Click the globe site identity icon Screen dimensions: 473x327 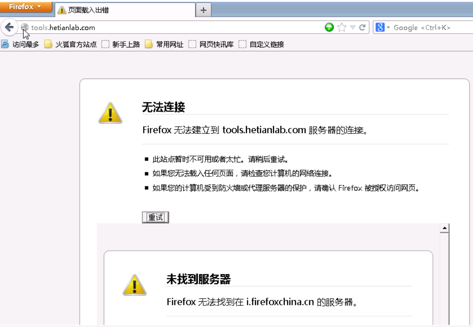(24, 28)
